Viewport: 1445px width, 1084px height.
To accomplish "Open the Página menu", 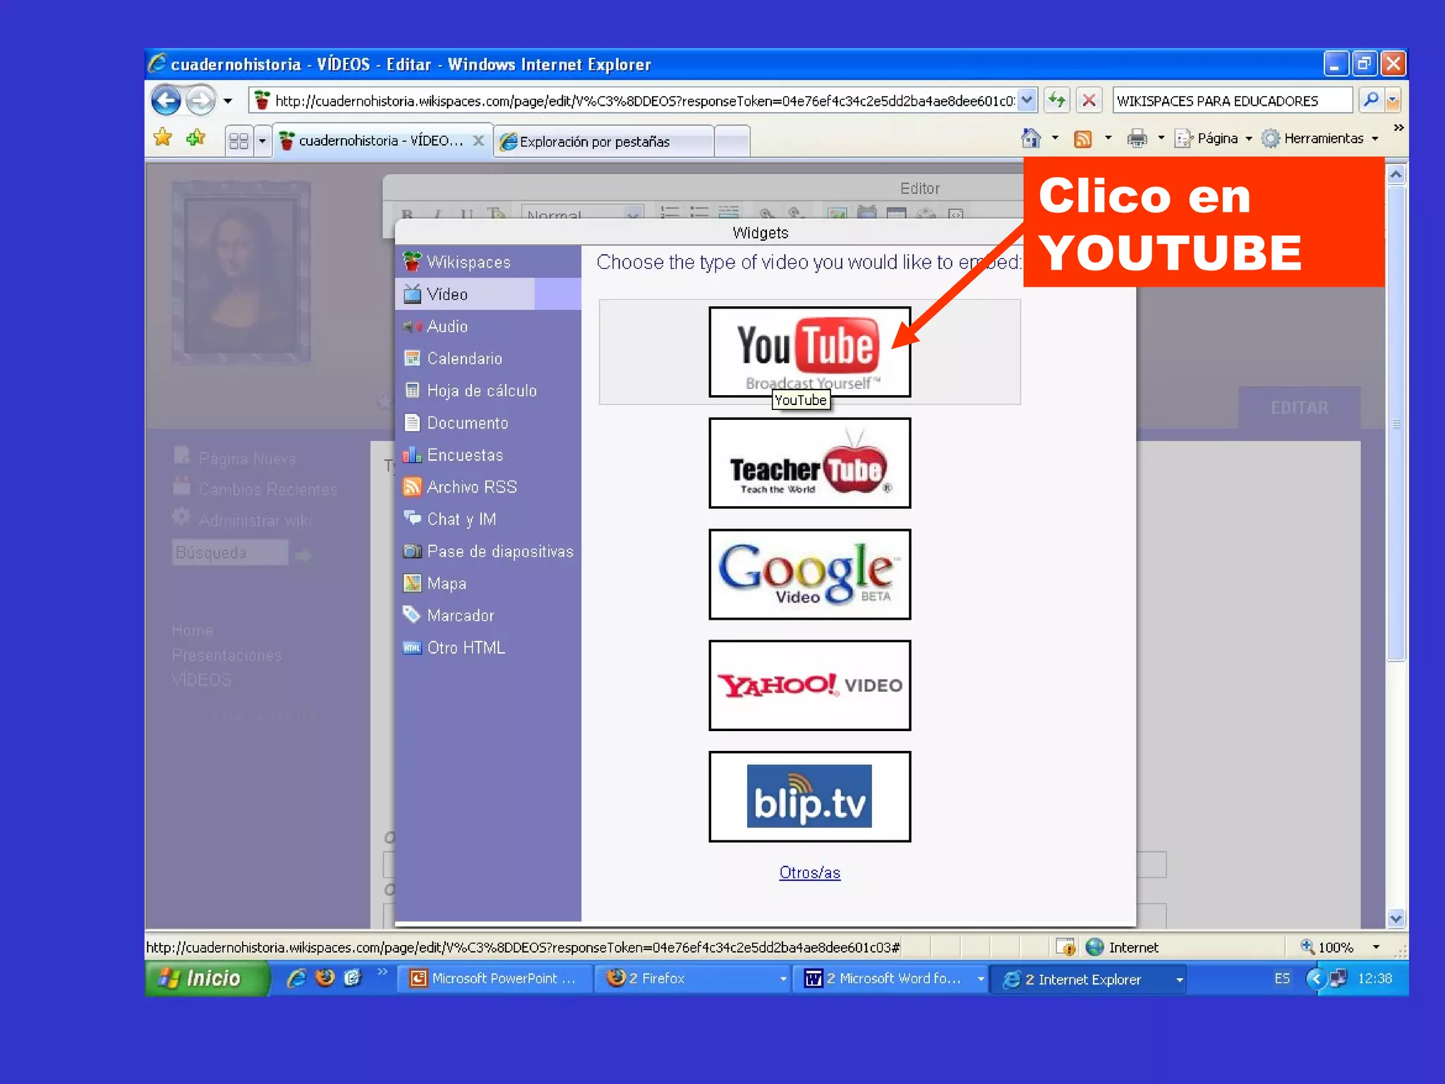I will coord(1213,138).
